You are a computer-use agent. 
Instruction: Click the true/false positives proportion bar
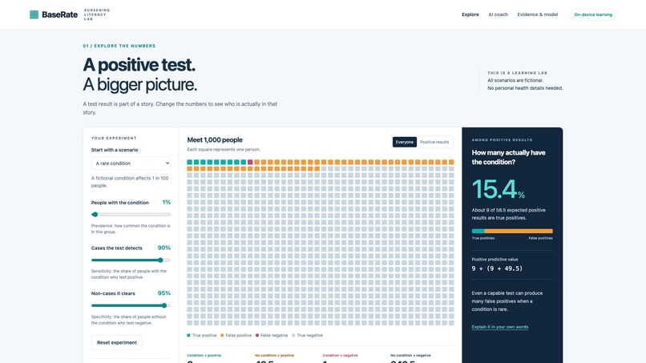point(512,231)
